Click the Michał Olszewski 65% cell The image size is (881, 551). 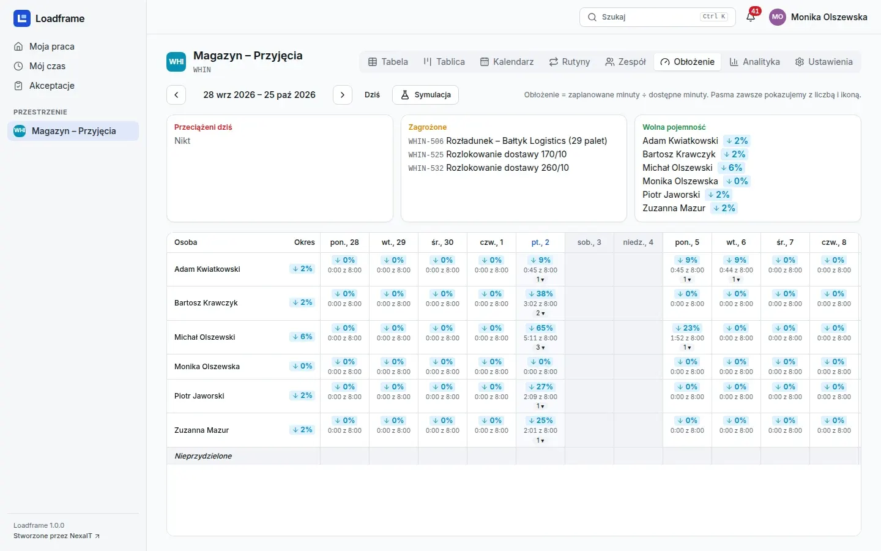click(x=540, y=337)
